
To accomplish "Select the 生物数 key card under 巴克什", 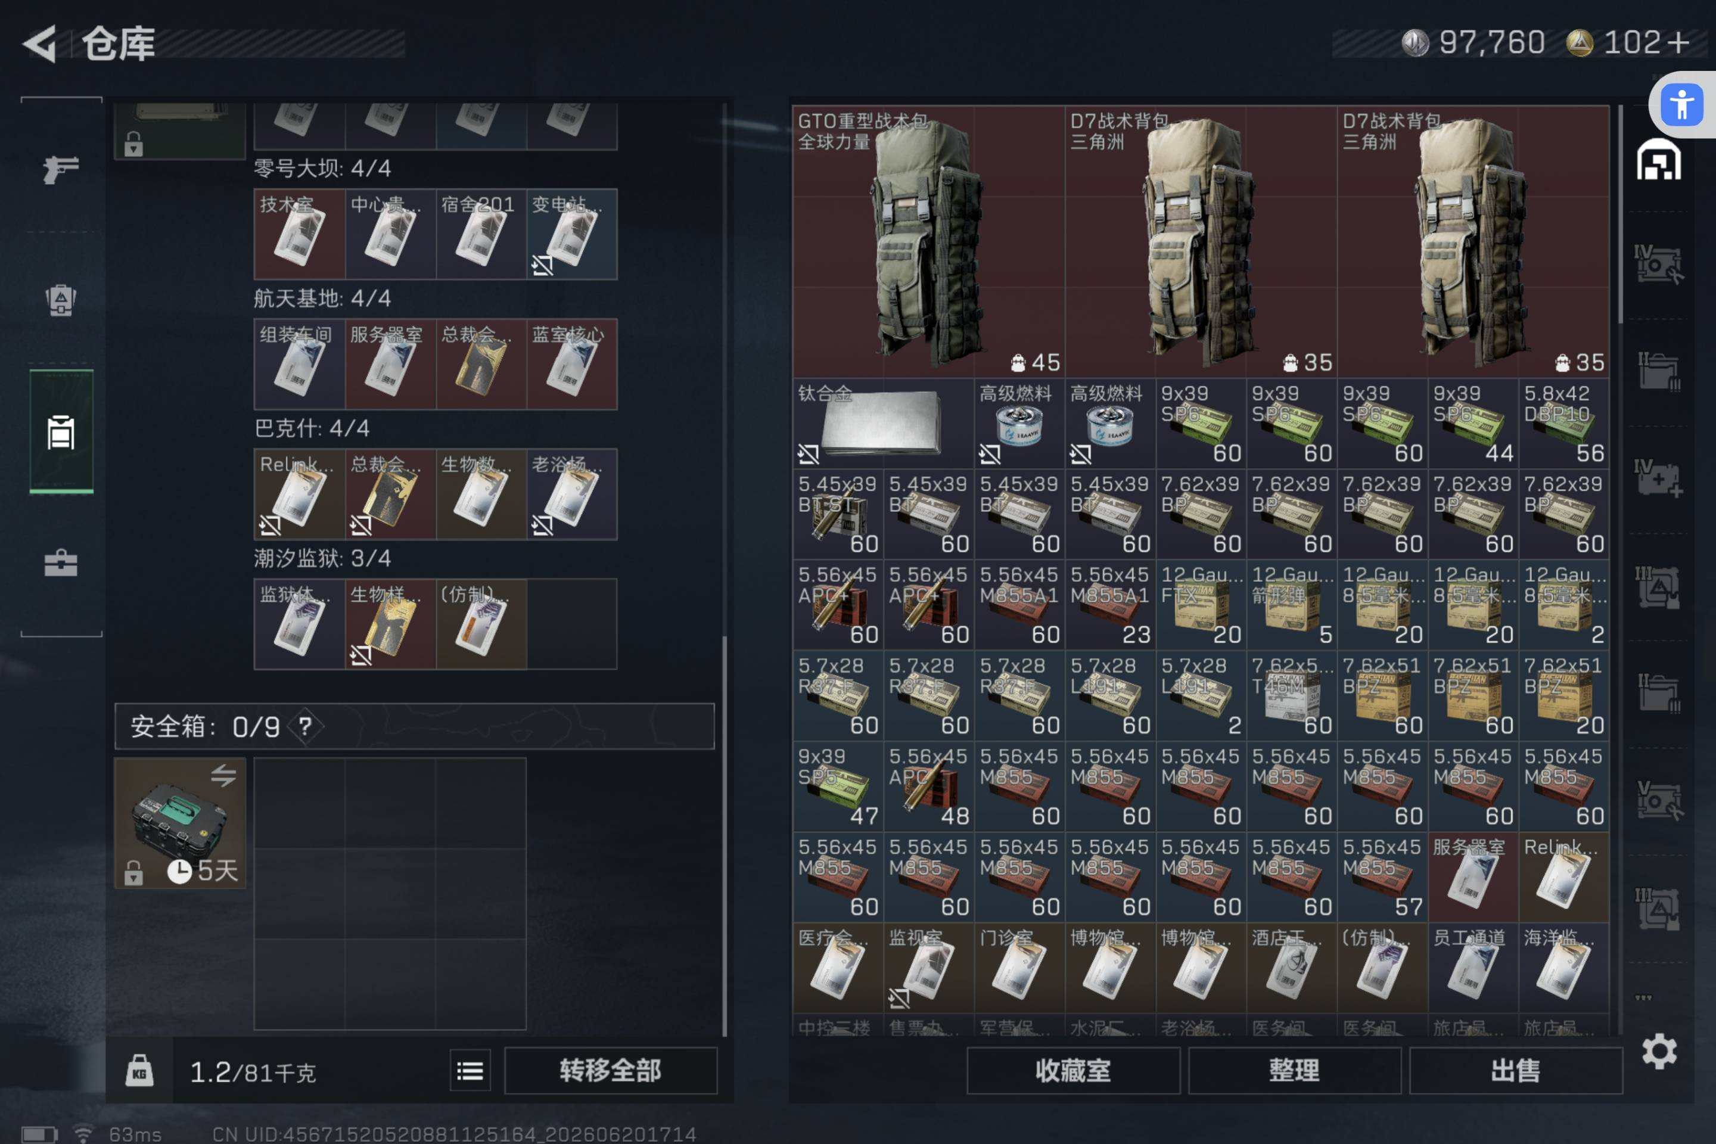I will pyautogui.click(x=481, y=494).
